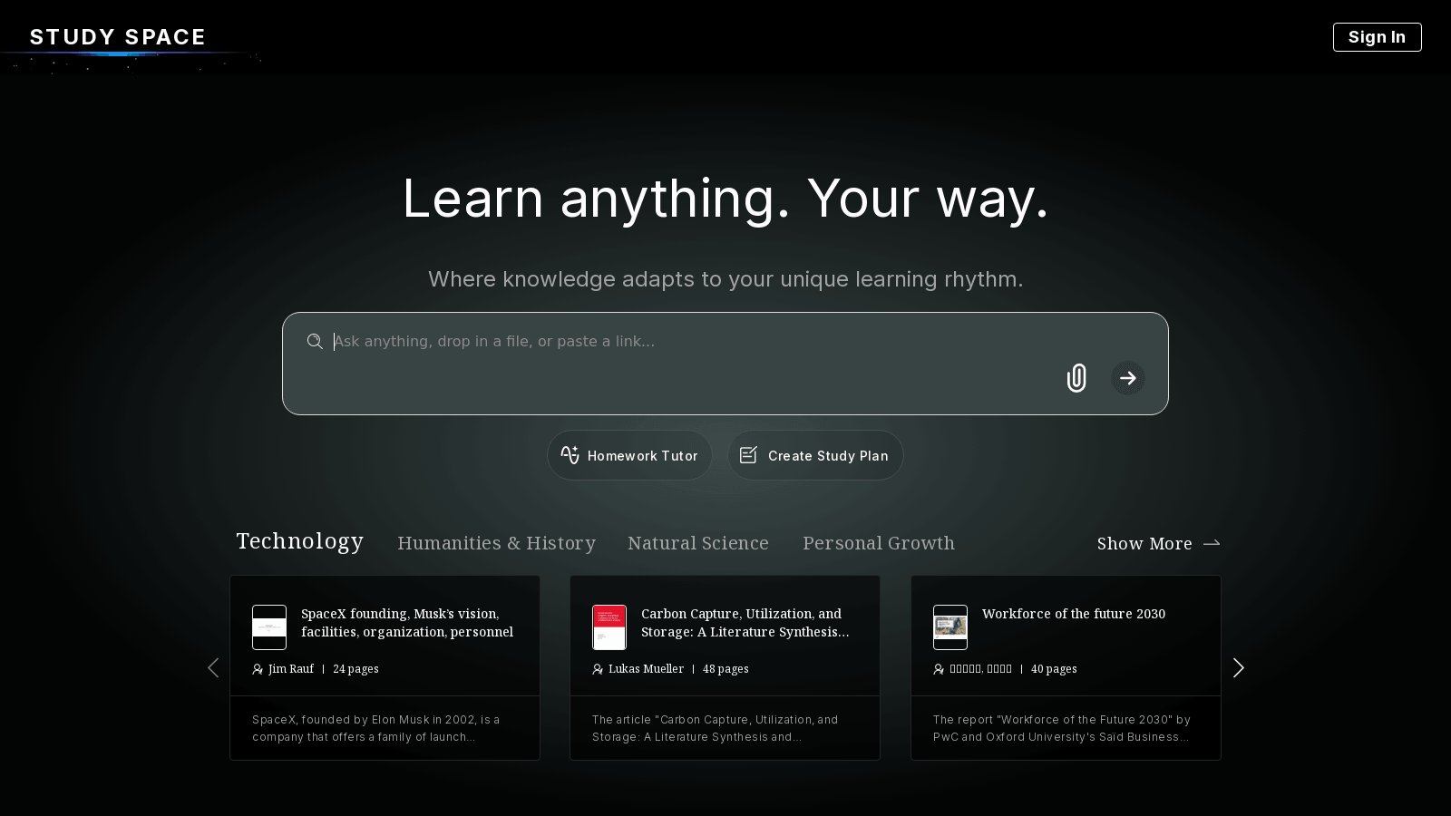Click the 48 pages label

click(x=725, y=669)
